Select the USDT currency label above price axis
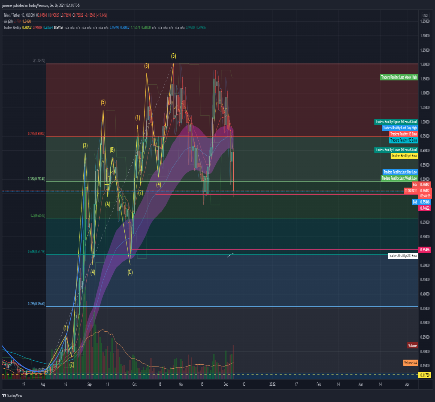The width and height of the screenshot is (435, 402). pyautogui.click(x=425, y=15)
